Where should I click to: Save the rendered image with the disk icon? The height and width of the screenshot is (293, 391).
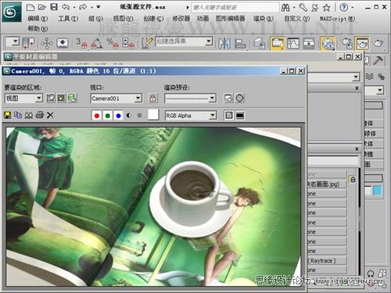8,115
